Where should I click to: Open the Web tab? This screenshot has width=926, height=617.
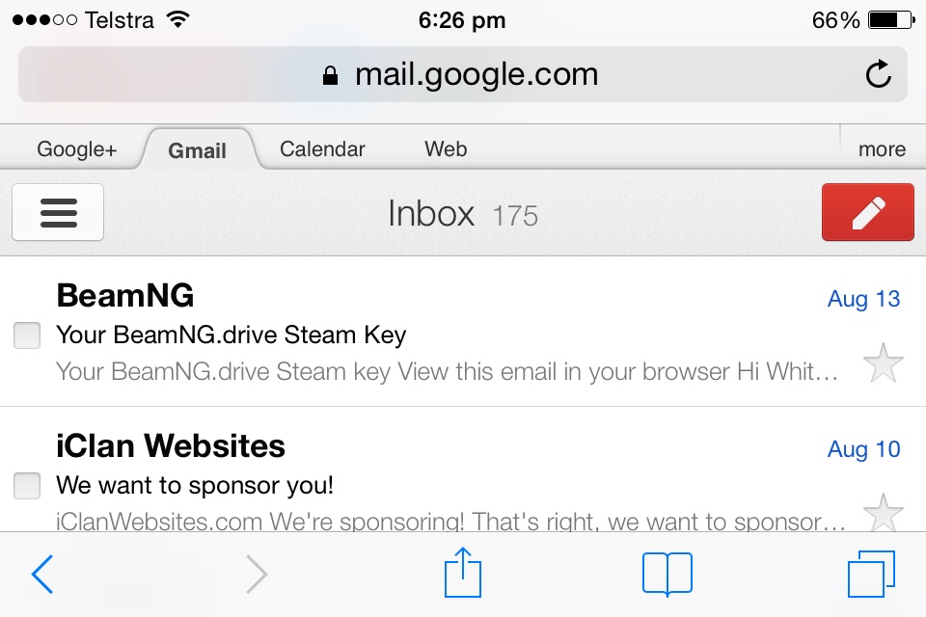tap(446, 149)
